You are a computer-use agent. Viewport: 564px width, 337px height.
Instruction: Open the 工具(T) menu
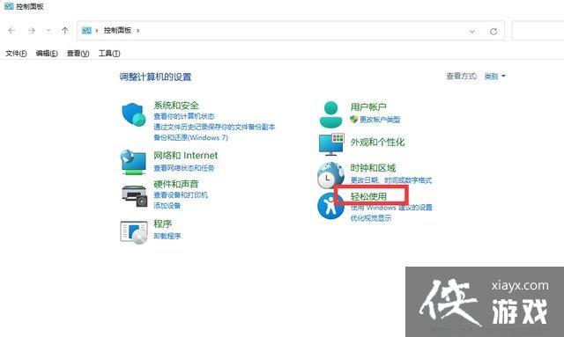(x=109, y=54)
